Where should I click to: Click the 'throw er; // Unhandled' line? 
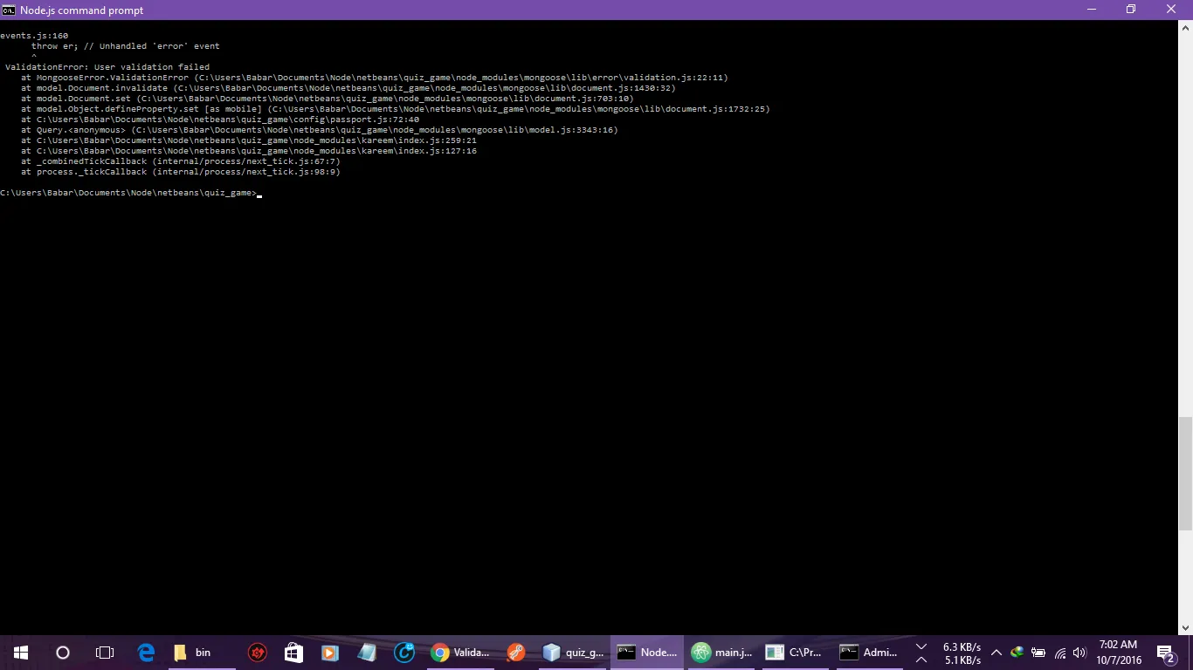click(x=126, y=46)
